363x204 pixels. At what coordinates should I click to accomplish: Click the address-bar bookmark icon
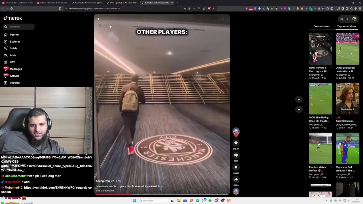tap(60, 8)
